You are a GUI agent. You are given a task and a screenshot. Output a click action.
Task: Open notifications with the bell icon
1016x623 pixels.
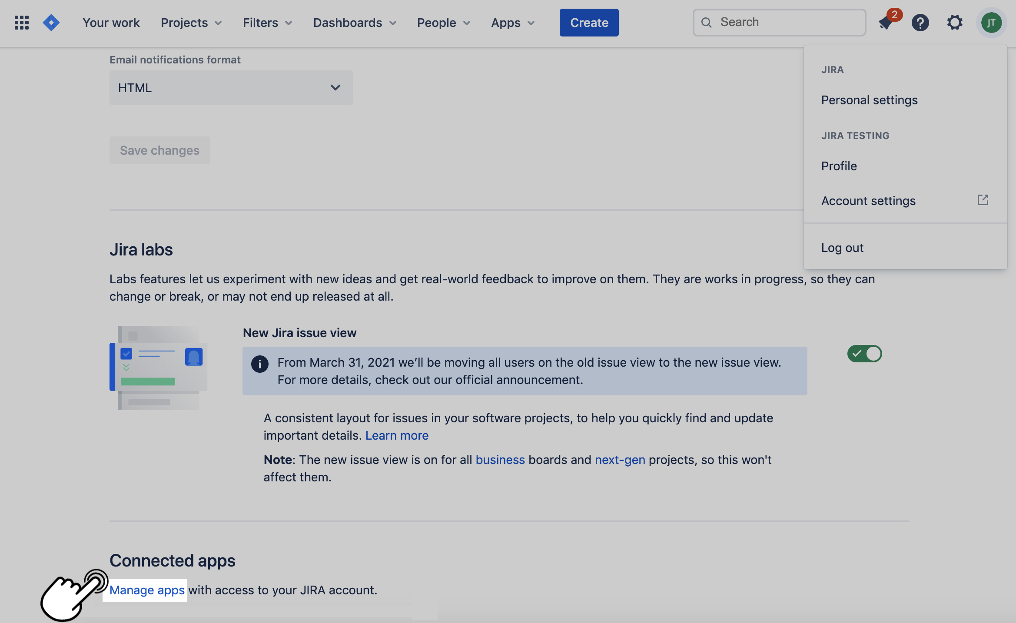click(x=885, y=24)
